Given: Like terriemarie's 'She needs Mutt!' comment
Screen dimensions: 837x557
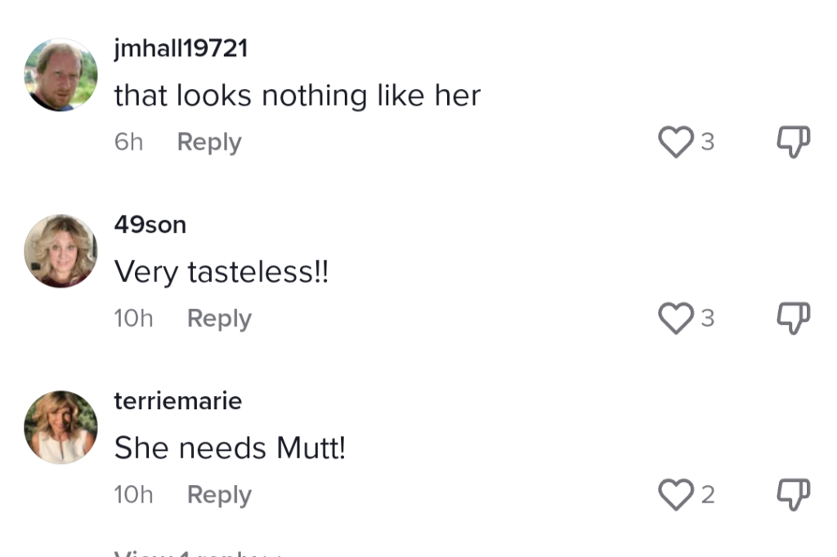Looking at the screenshot, I should [x=675, y=495].
